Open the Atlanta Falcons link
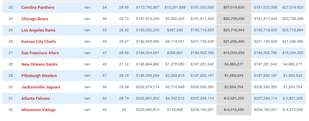Screen dimensions: 309x121 click(x=36, y=99)
